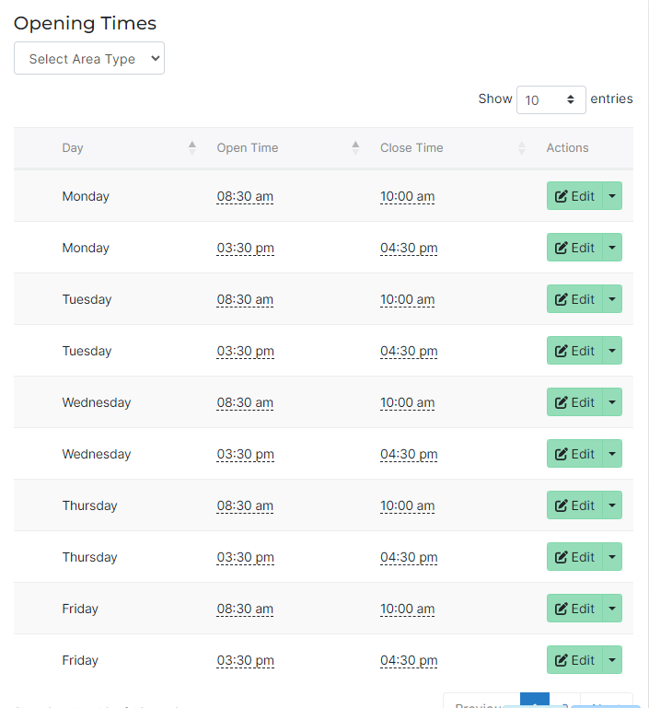Edit the Tuesday 03:30 pm entry
The width and height of the screenshot is (649, 708).
click(x=574, y=351)
